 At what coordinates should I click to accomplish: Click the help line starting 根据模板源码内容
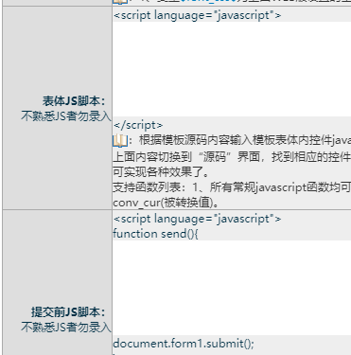click(245, 140)
